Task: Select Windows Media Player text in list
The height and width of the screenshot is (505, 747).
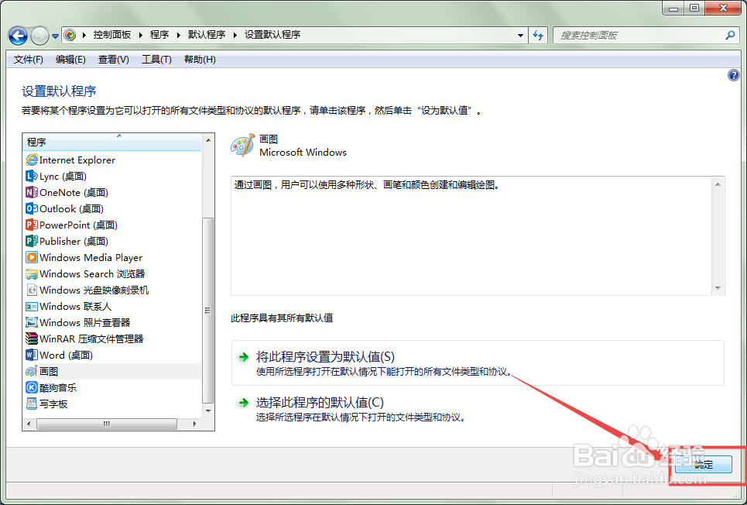Action: pyautogui.click(x=91, y=257)
